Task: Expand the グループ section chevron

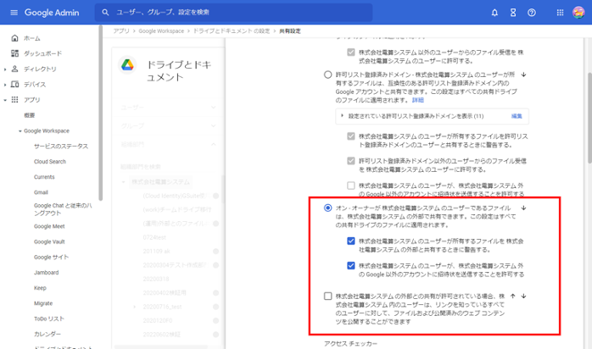Action: (x=214, y=126)
